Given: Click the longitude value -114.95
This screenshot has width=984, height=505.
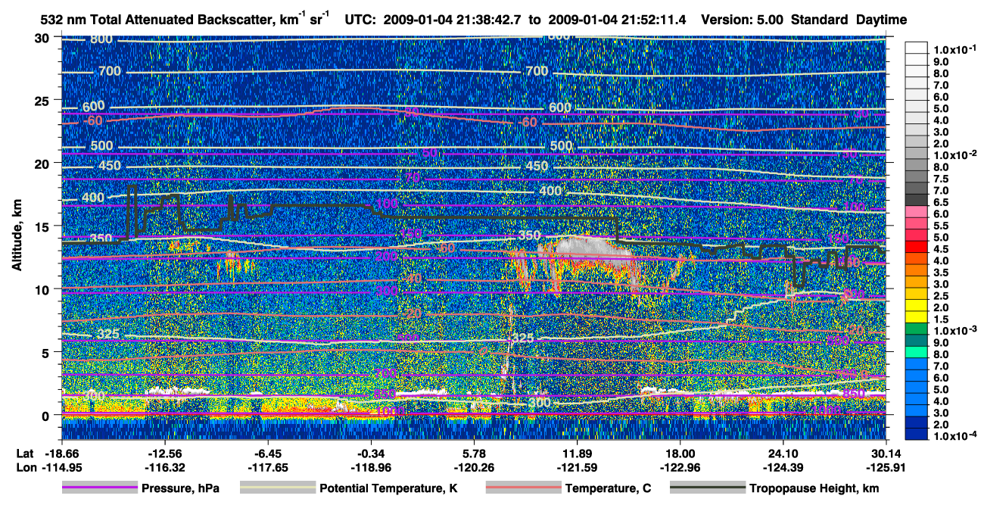Looking at the screenshot, I should (61, 468).
